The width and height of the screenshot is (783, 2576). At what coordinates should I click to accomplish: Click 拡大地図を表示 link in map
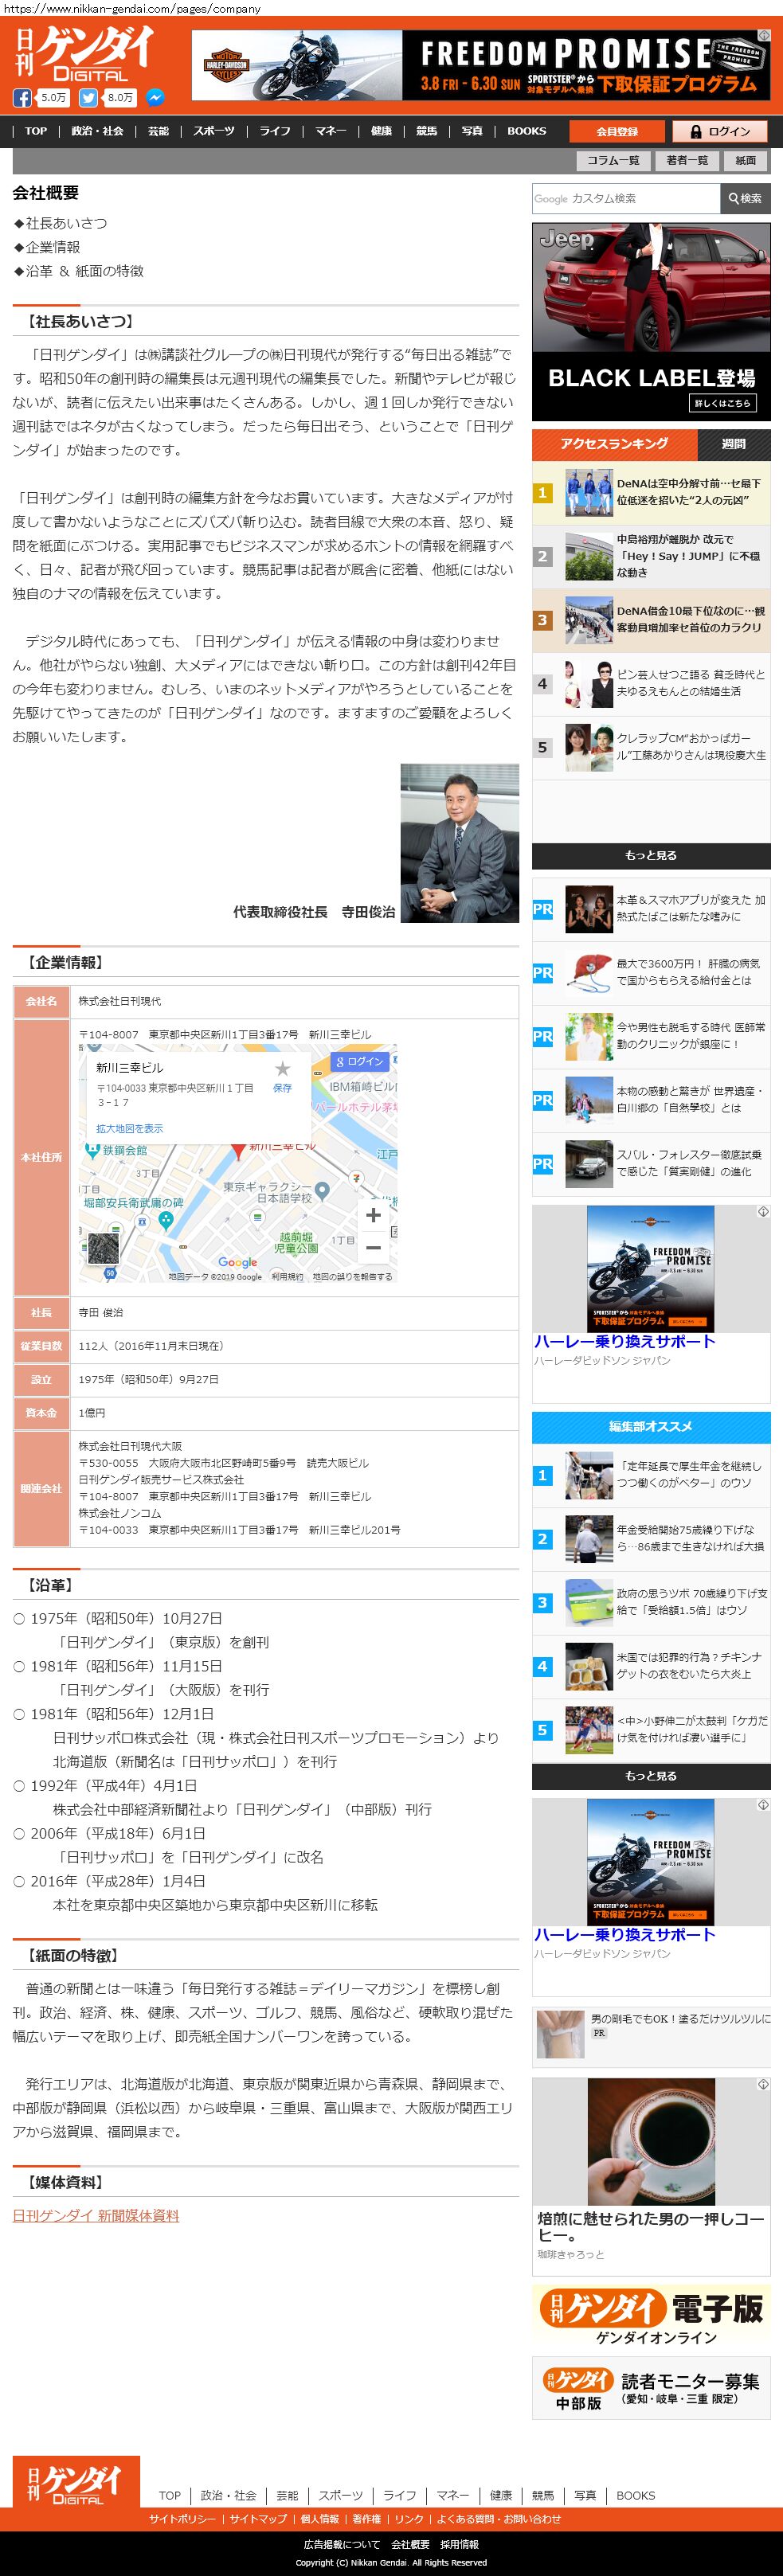[x=129, y=1128]
